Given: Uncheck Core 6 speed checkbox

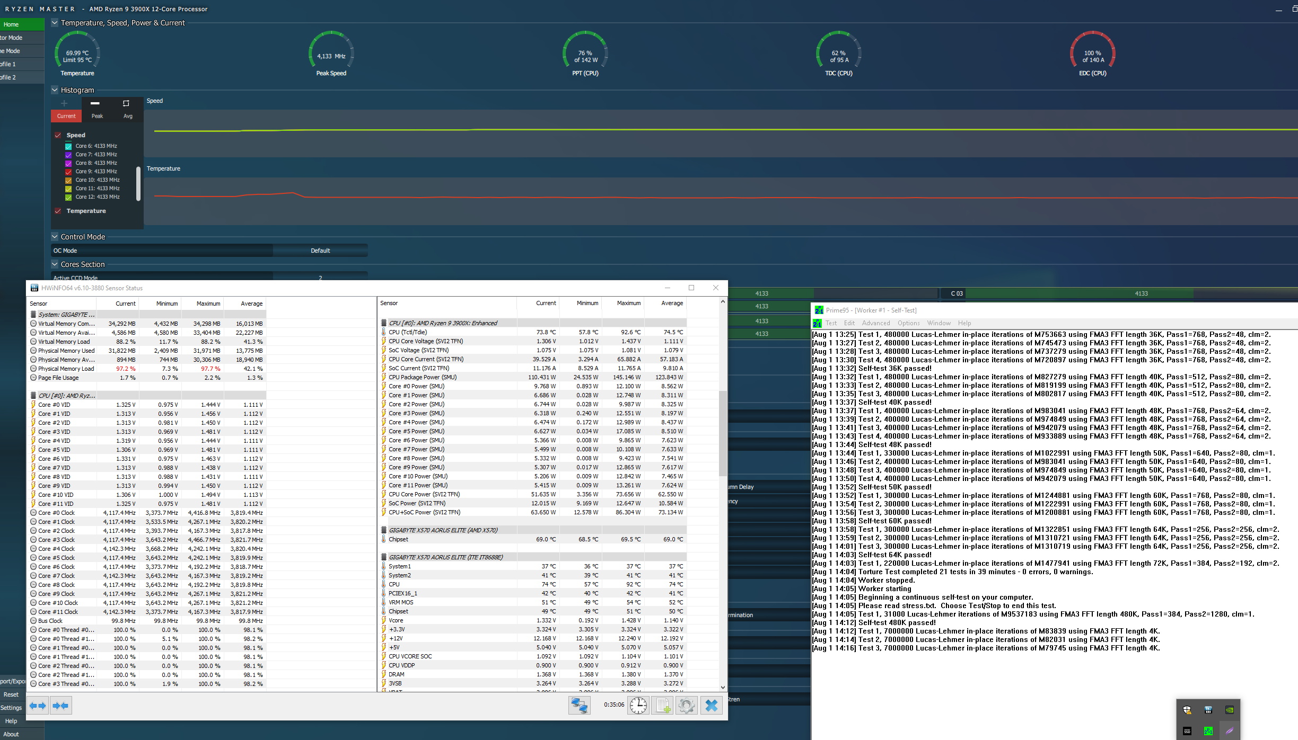Looking at the screenshot, I should (68, 147).
